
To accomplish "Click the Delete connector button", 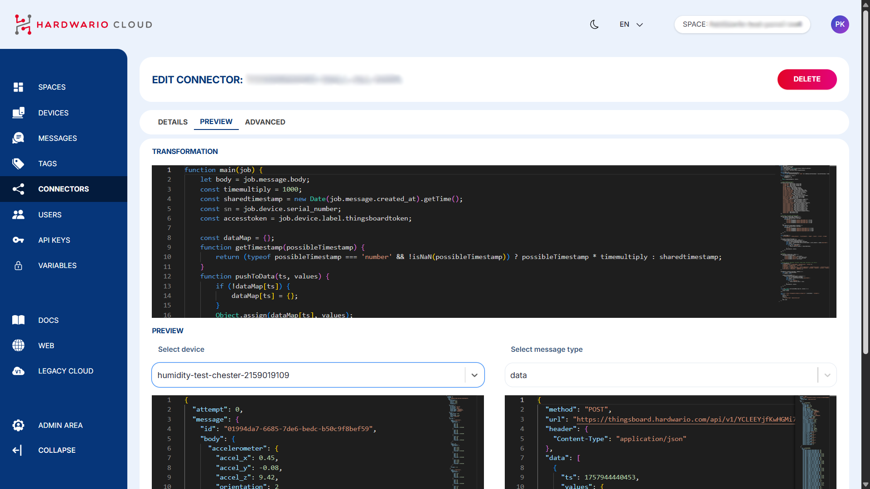I will tap(807, 79).
